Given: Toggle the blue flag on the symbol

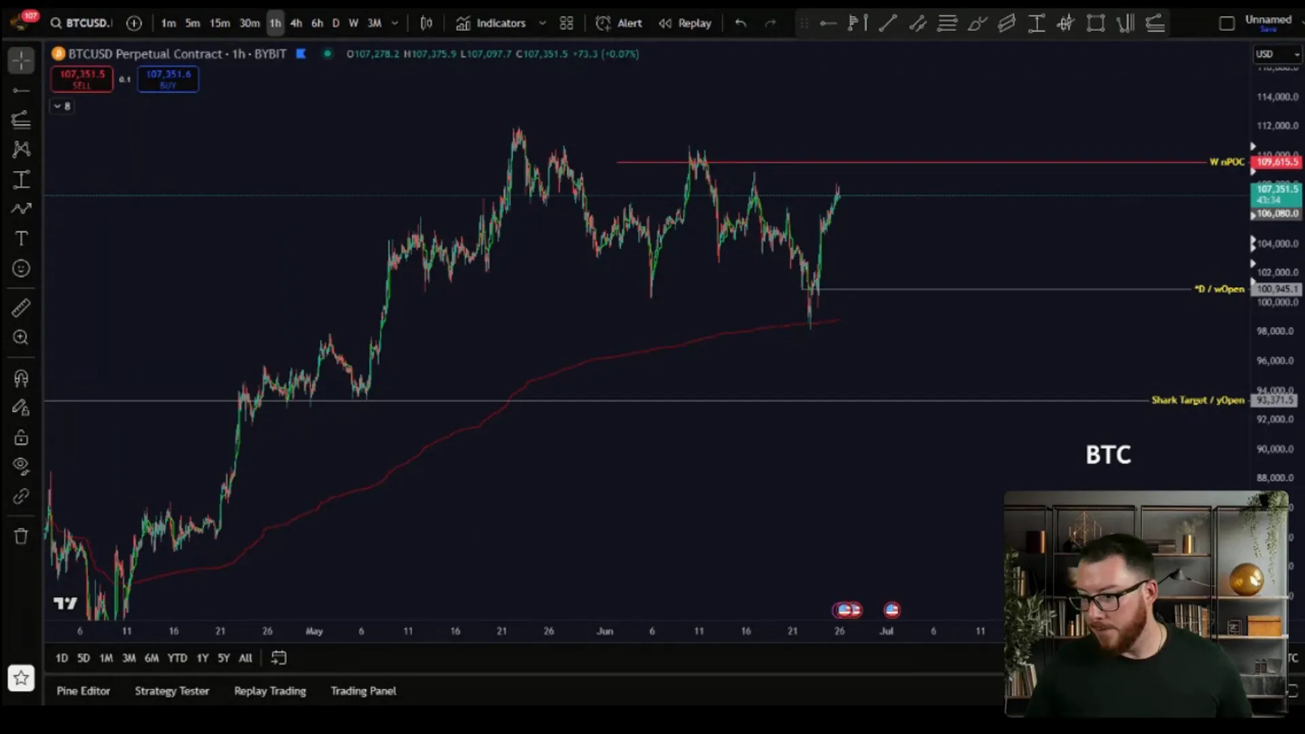Looking at the screenshot, I should pos(301,54).
